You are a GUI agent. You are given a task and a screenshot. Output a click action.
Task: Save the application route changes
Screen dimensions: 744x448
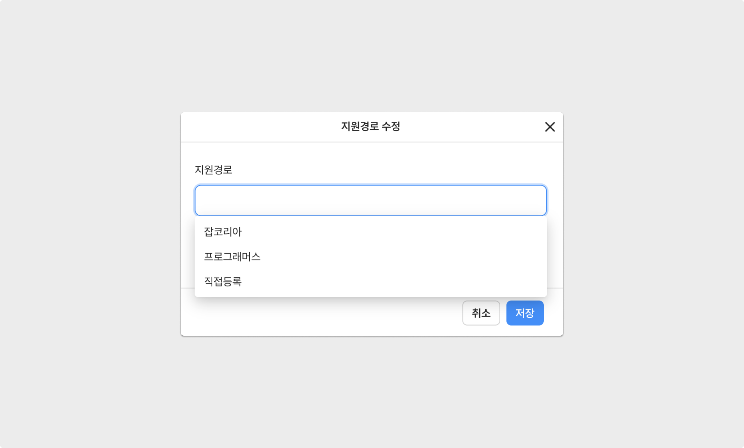(525, 313)
